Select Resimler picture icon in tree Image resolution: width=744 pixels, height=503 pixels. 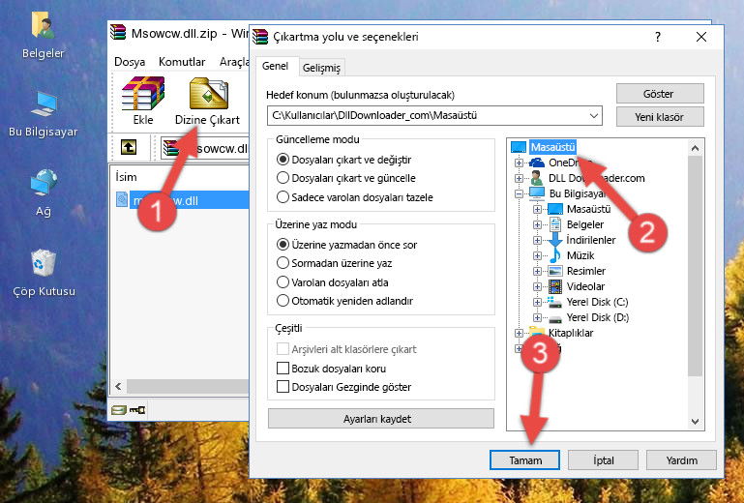pos(555,271)
